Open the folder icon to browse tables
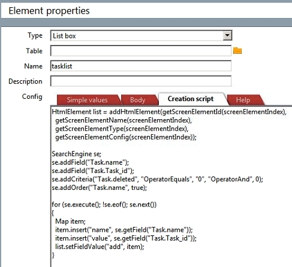The height and width of the screenshot is (267, 292). tap(237, 51)
